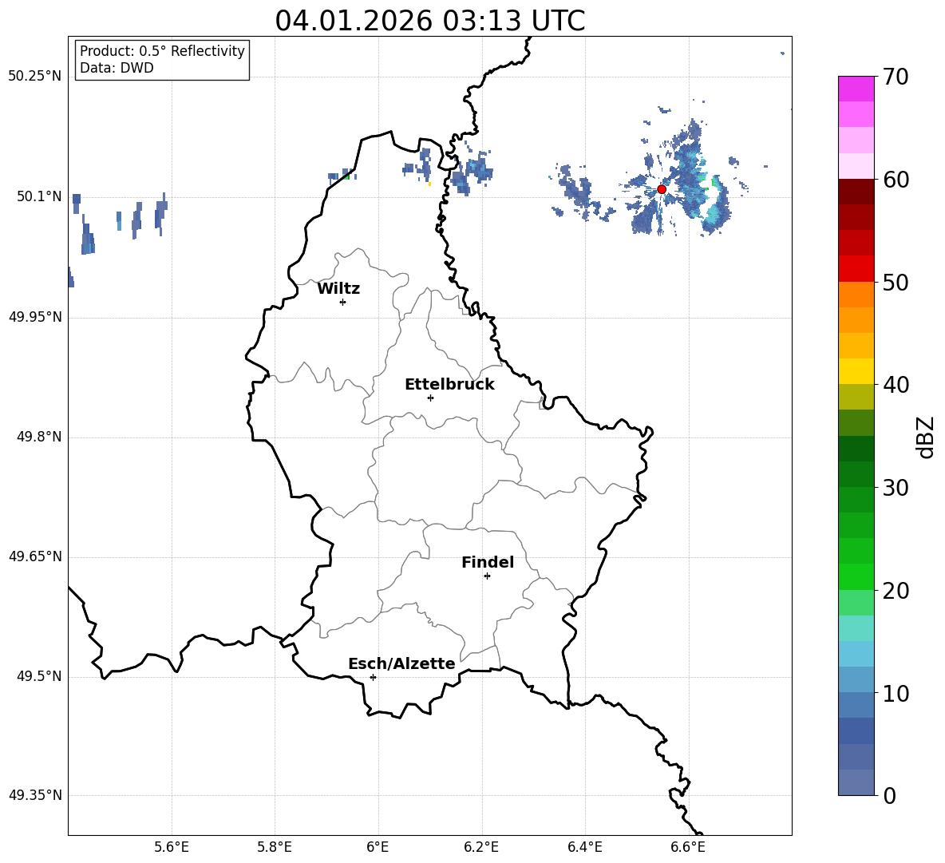Select the Findel city label

coord(488,562)
